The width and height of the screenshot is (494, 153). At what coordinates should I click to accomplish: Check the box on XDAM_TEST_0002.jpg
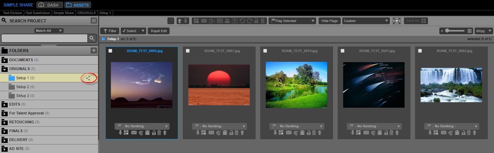(420, 51)
